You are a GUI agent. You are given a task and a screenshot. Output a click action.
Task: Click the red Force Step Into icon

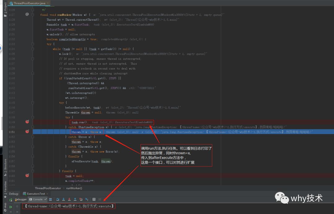pos(69,199)
